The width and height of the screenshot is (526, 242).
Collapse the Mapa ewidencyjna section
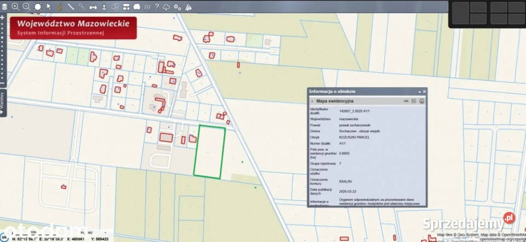click(x=313, y=101)
